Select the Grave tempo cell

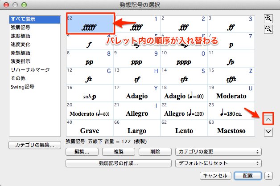tap(90, 128)
